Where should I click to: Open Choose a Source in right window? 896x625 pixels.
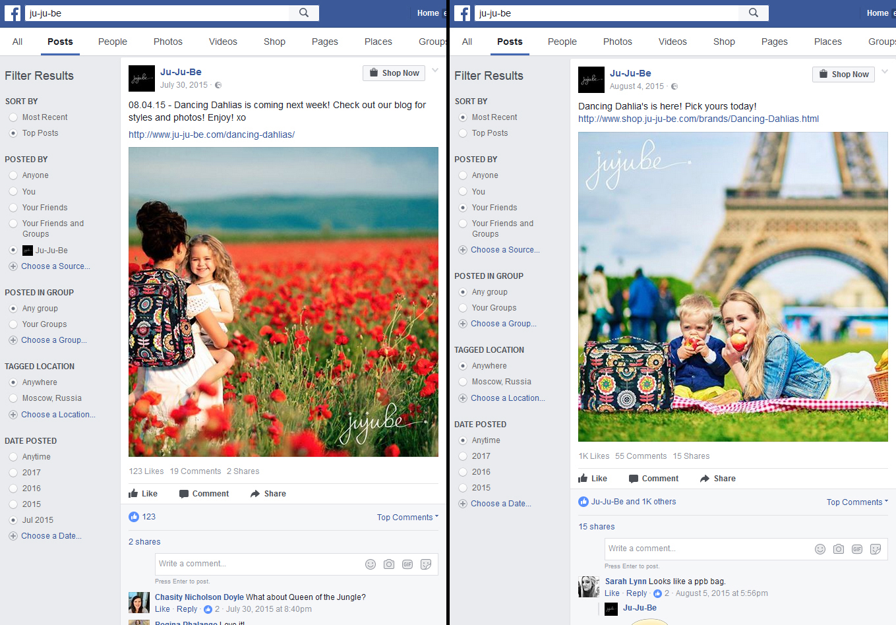(505, 250)
